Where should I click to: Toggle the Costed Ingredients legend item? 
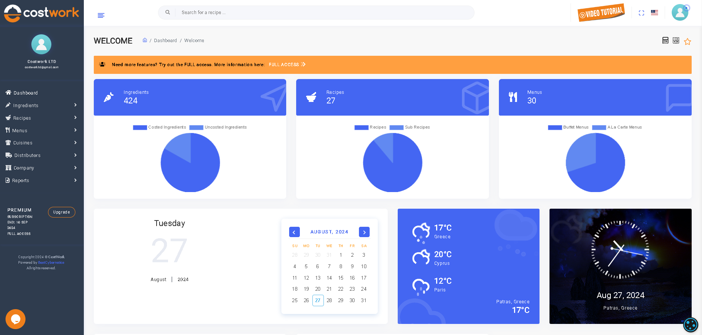coord(160,127)
